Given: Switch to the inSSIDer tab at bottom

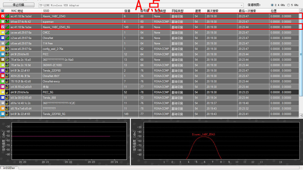Looking at the screenshot, I should pyautogui.click(x=9, y=168).
